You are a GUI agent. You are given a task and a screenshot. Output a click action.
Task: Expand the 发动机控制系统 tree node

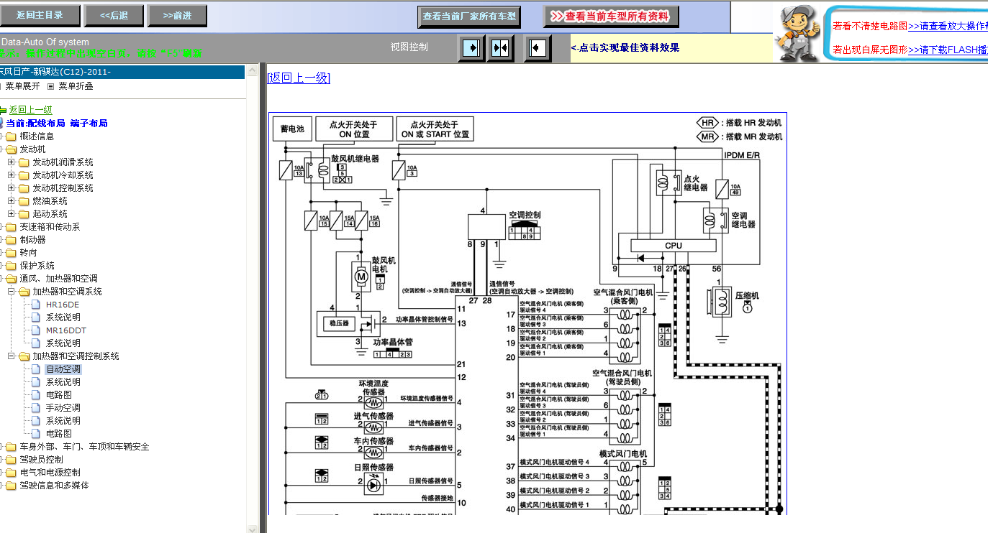pos(11,188)
